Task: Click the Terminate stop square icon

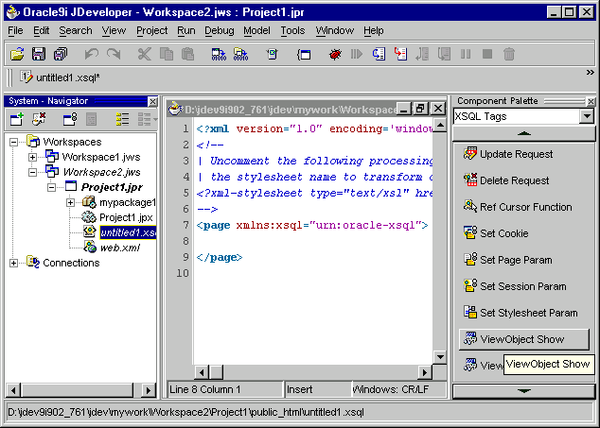Action: coord(487,54)
